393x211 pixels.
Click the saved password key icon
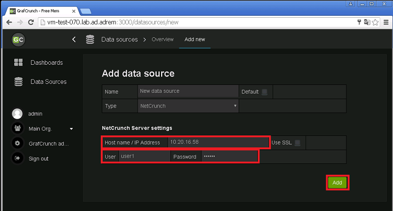point(359,22)
